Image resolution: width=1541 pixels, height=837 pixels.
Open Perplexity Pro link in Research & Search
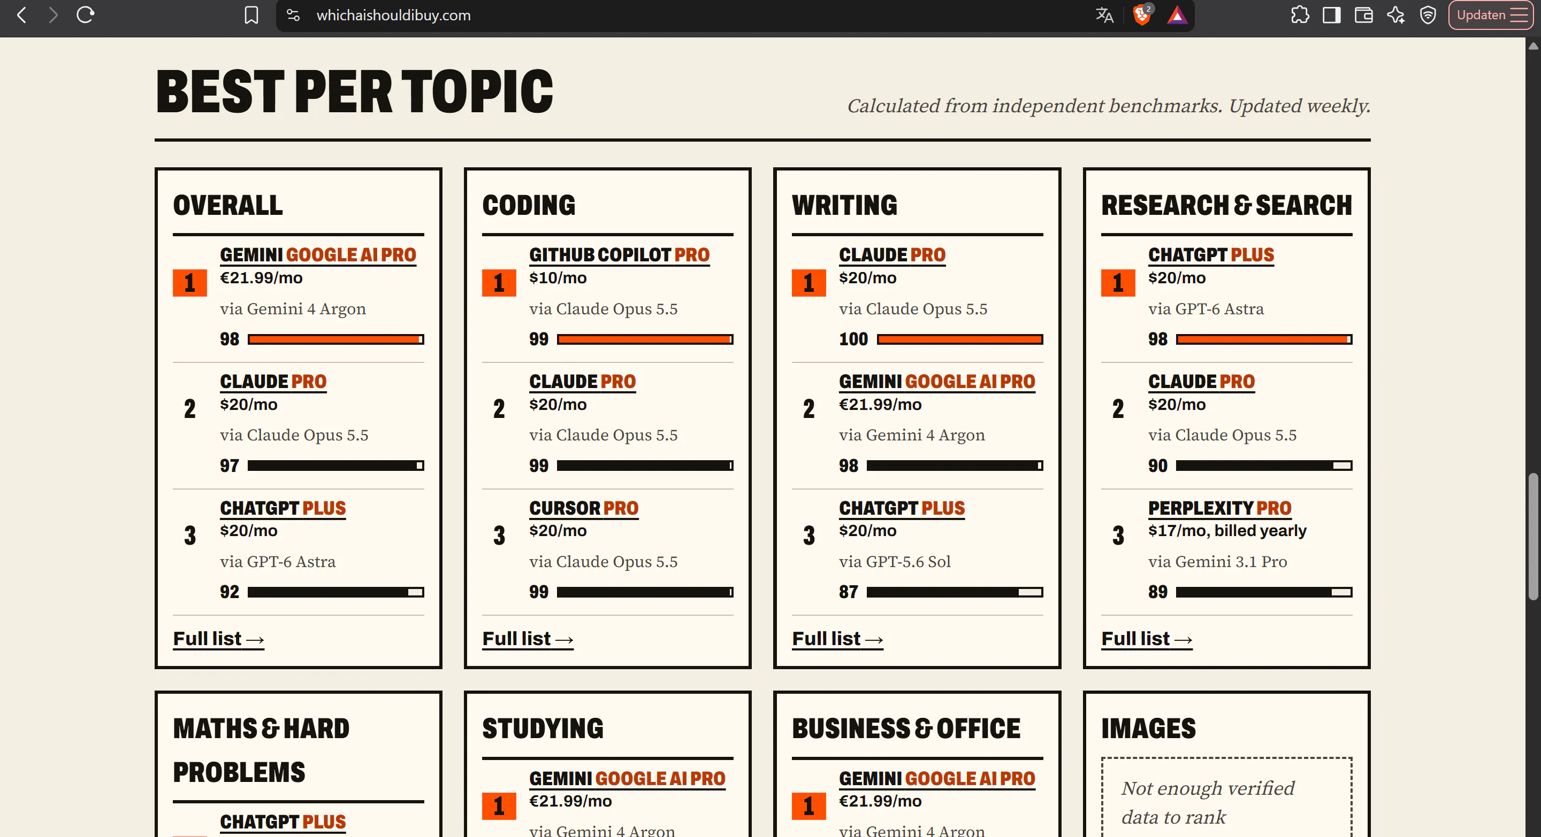coord(1220,508)
